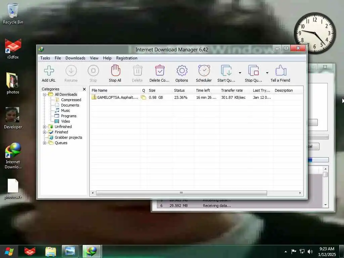Expand the Queues tree node
Image resolution: width=344 pixels, height=258 pixels.
(x=44, y=143)
